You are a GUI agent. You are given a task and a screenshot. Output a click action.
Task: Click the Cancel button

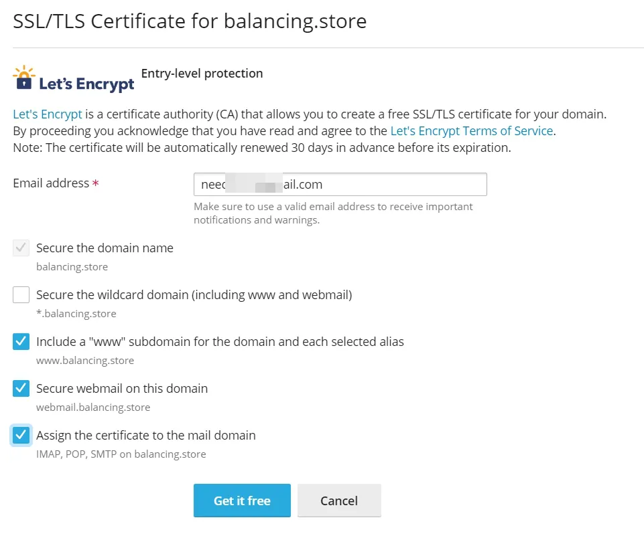tap(339, 501)
